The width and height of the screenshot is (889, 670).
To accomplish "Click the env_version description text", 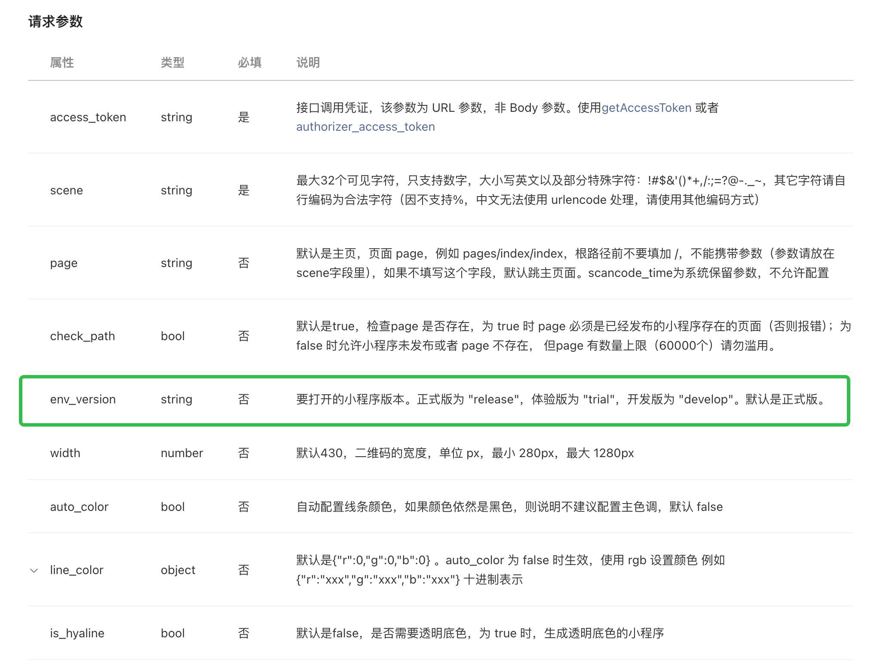I will point(561,400).
